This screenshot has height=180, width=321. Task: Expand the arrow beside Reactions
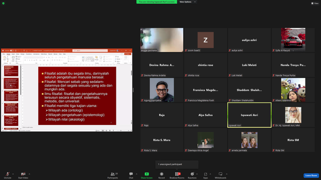point(197,174)
